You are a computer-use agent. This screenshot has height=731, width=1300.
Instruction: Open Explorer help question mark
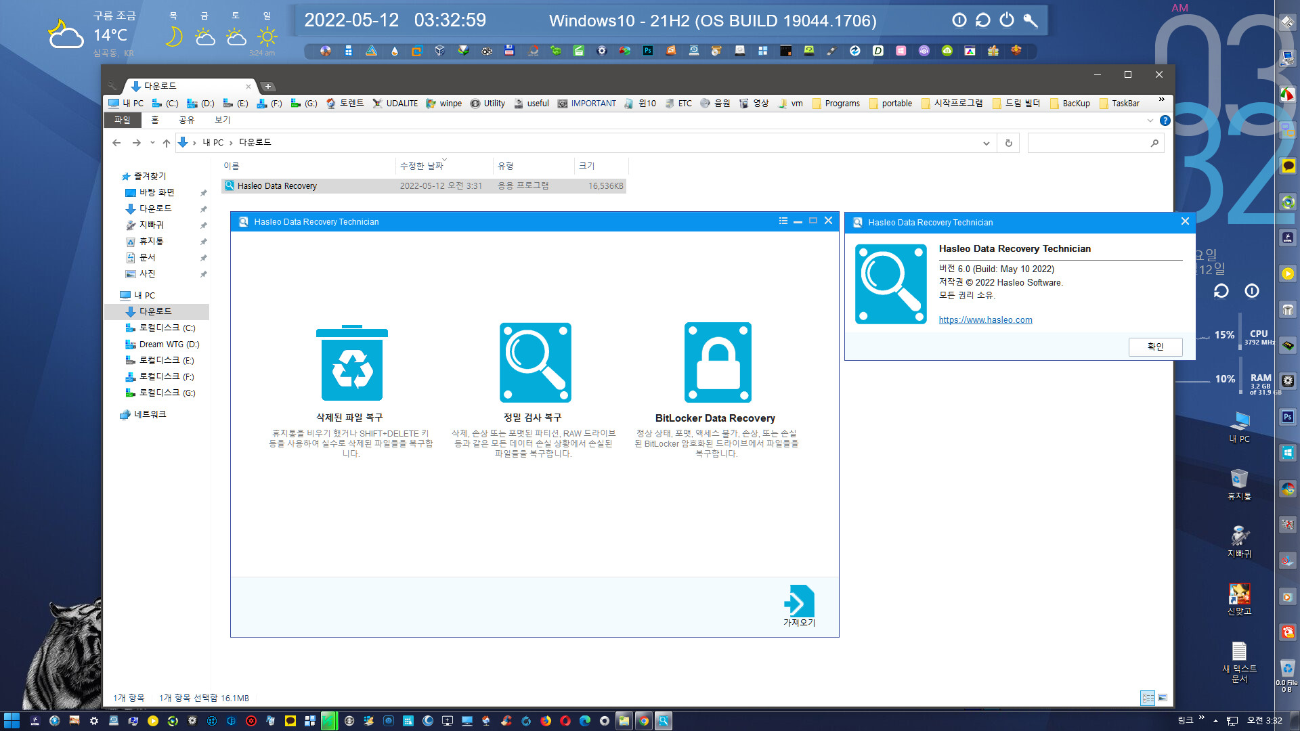1165,120
